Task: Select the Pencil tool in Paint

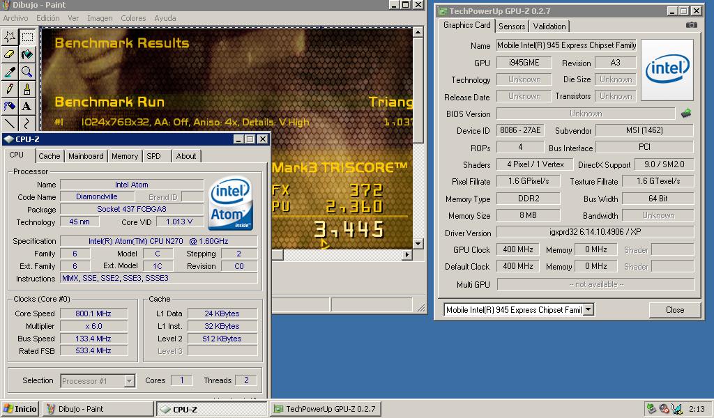Action: coord(10,88)
